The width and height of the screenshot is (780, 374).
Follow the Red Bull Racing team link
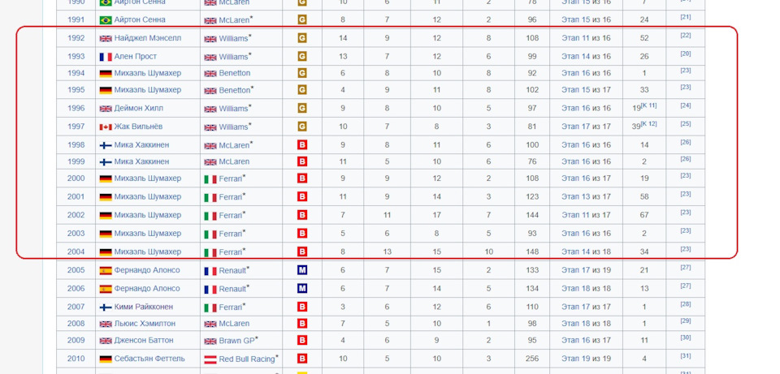click(x=247, y=359)
